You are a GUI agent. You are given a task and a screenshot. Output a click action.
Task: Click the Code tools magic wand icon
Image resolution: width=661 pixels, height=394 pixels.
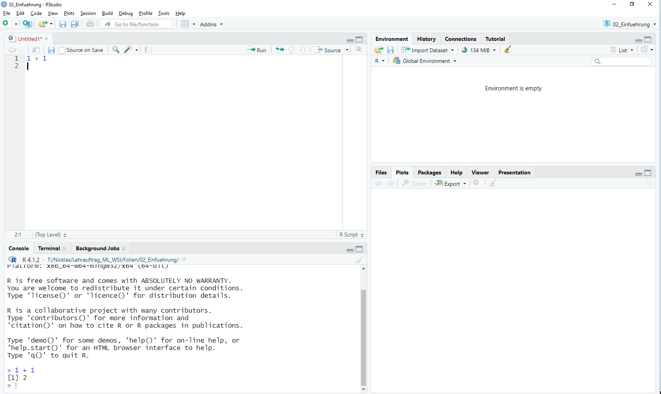[x=128, y=49]
